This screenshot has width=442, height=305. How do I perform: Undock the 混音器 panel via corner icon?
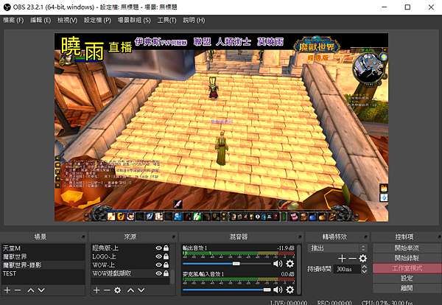[299, 236]
